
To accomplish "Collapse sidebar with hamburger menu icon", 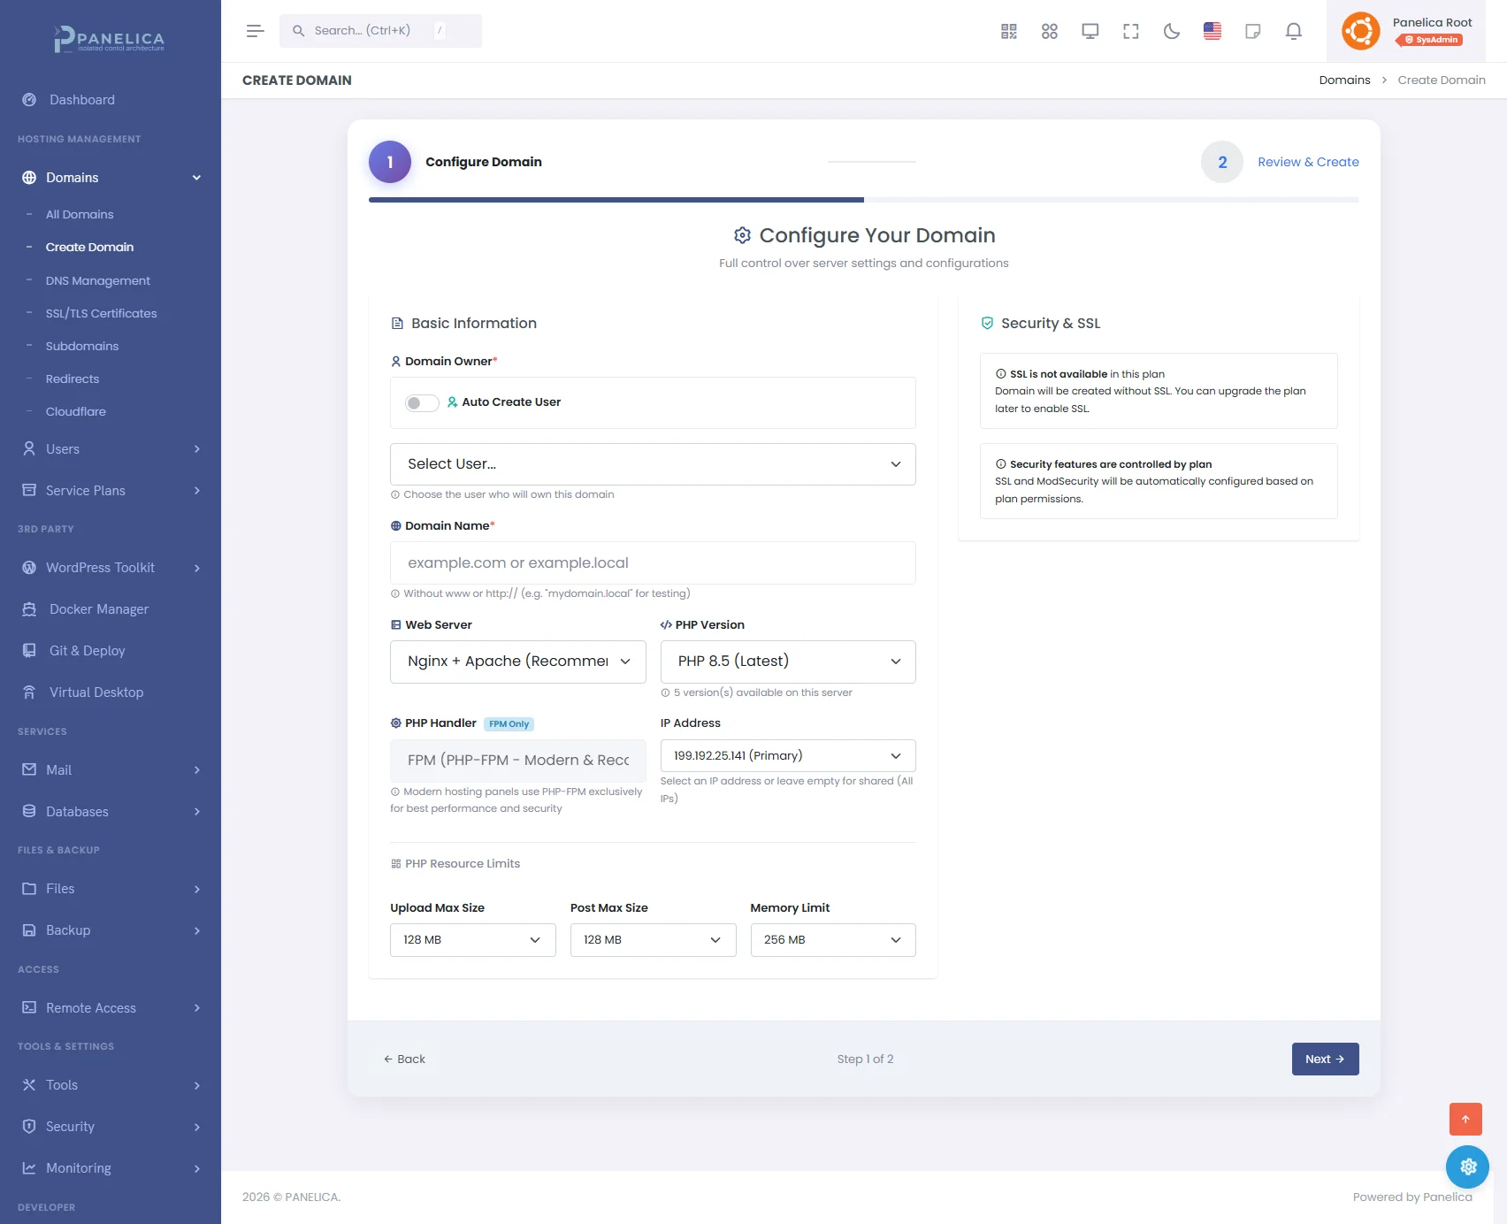I will point(255,31).
